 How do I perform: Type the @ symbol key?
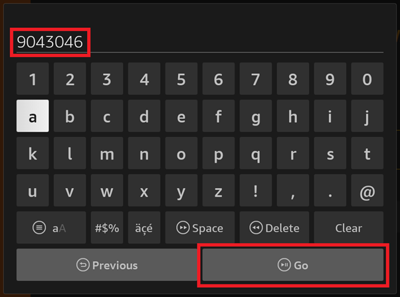(x=367, y=191)
